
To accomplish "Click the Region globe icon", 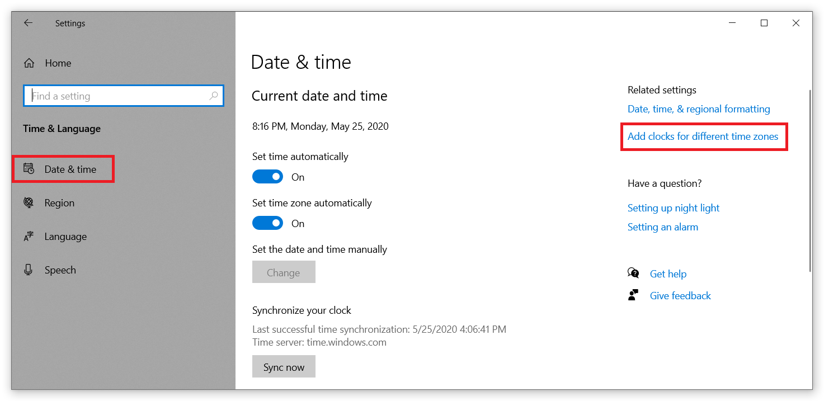I will [29, 202].
